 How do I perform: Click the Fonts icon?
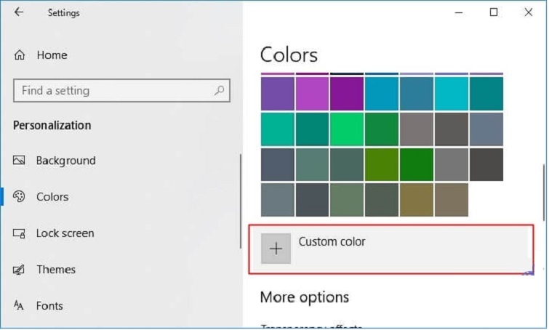20,306
